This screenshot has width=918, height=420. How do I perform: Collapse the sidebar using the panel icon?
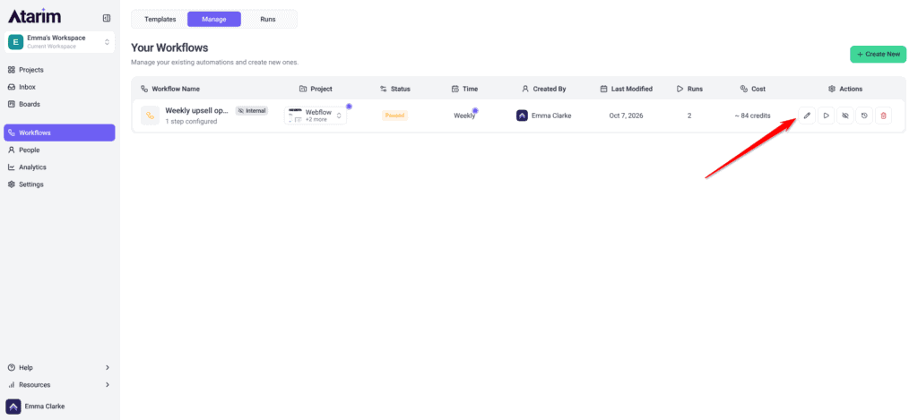click(x=106, y=18)
